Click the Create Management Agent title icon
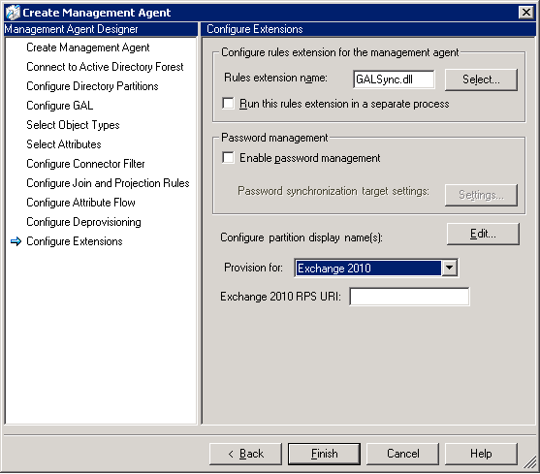The image size is (540, 474). [x=13, y=13]
